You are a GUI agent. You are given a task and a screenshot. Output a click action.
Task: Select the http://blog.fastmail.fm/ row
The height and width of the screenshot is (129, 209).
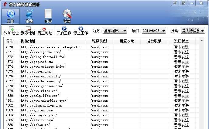click(x=101, y=57)
